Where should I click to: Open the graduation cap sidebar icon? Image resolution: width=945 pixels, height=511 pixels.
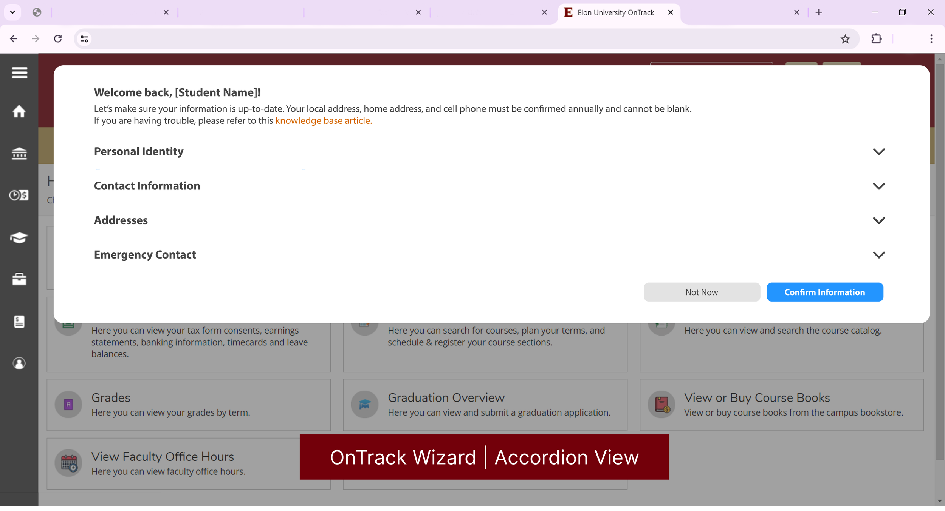pyautogui.click(x=19, y=238)
